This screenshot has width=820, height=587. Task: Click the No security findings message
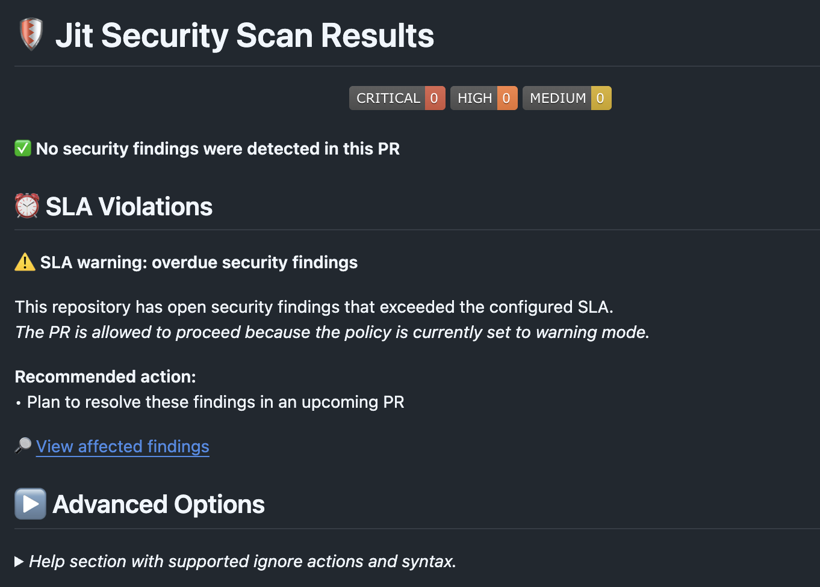pyautogui.click(x=218, y=149)
